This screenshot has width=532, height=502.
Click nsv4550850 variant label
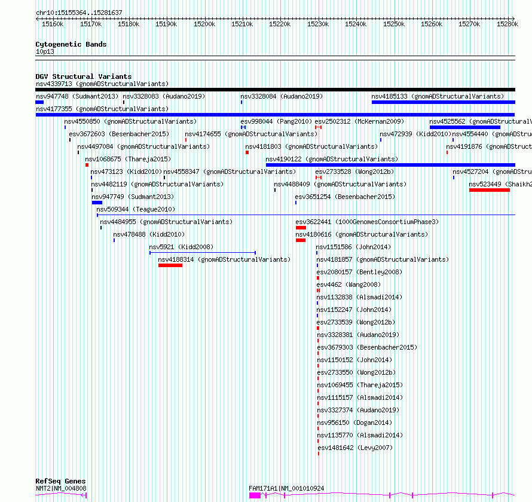point(130,121)
